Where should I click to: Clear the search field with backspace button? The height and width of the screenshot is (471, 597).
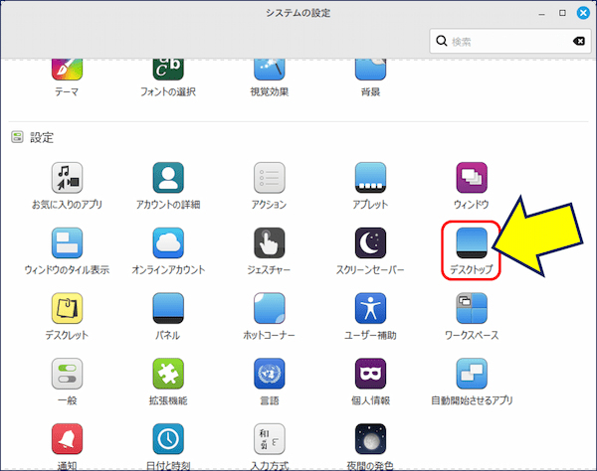tap(578, 42)
